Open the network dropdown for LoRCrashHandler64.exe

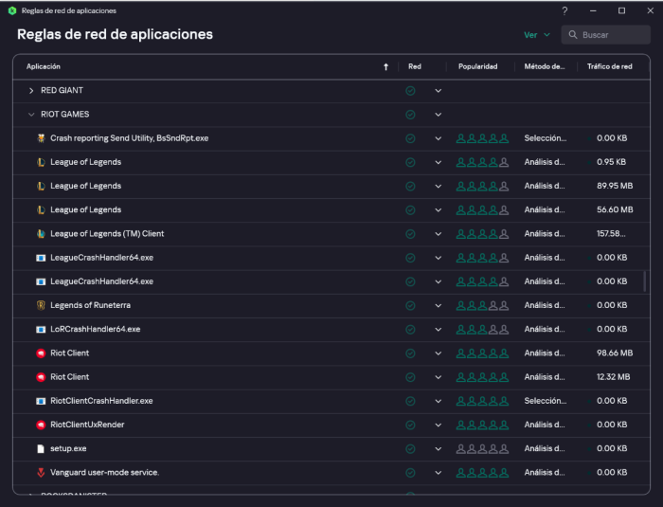pyautogui.click(x=438, y=330)
